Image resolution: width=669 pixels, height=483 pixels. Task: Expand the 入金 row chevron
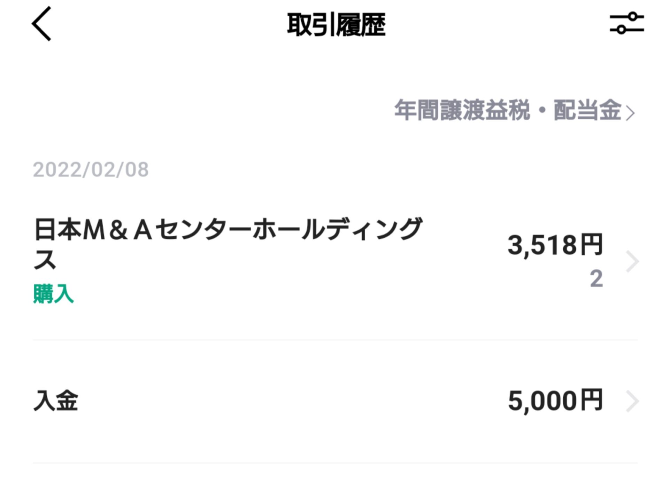(632, 401)
